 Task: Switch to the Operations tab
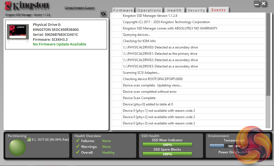[149, 10]
